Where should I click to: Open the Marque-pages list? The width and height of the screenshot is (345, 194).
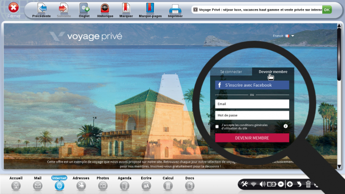point(150,10)
